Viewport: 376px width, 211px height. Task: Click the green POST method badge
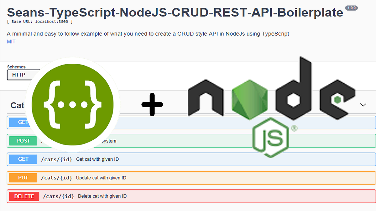(x=23, y=141)
